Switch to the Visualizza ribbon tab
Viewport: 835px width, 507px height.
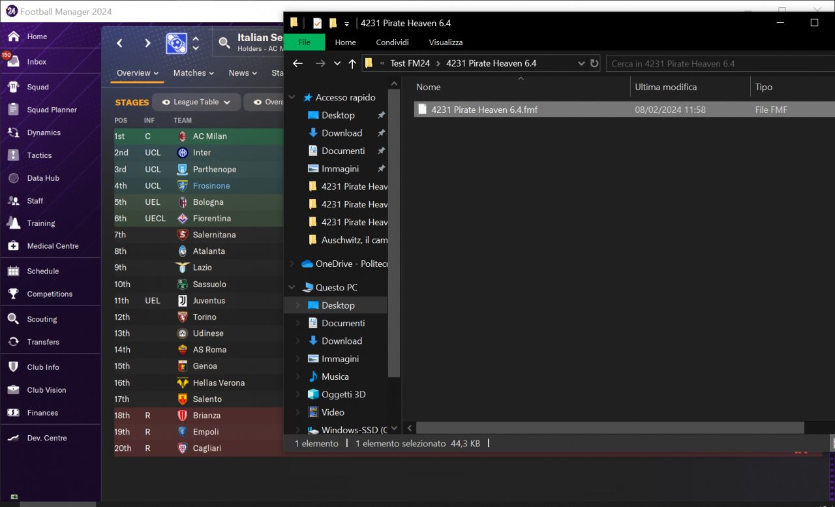[446, 42]
